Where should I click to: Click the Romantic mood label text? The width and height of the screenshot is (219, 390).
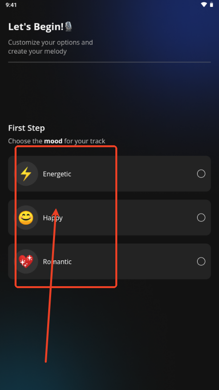pos(57,262)
